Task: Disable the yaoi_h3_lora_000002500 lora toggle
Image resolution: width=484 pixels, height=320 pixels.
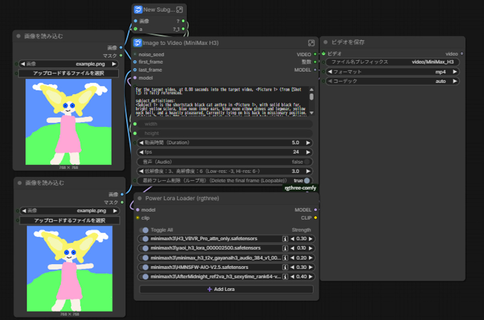Action: click(x=144, y=248)
